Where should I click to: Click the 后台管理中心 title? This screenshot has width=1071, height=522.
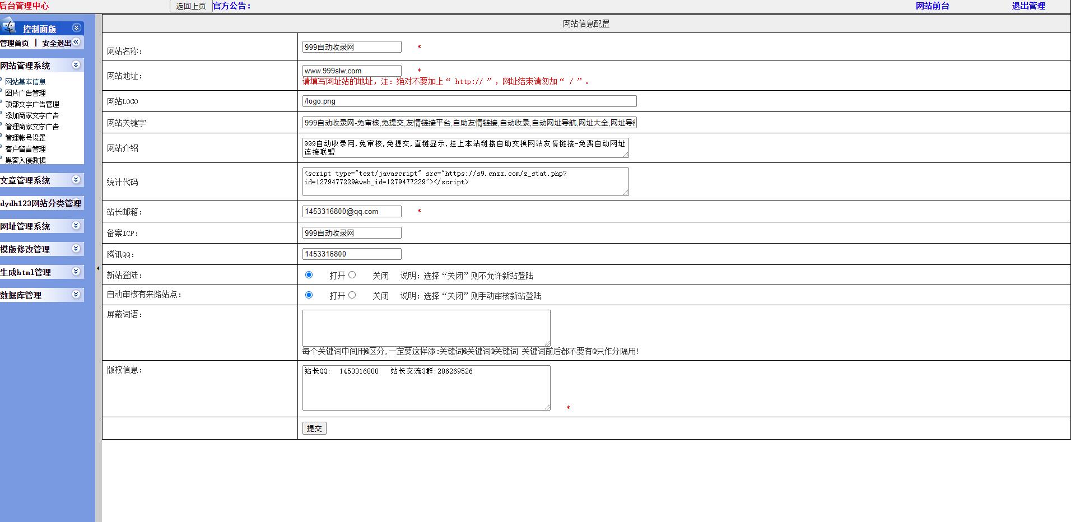pos(24,6)
